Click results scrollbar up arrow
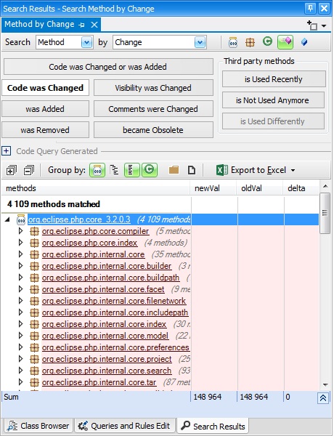The image size is (334, 436). tap(325, 186)
